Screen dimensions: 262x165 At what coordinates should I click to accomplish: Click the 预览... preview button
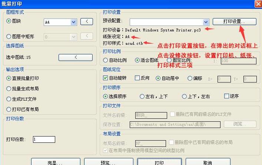[109, 162]
